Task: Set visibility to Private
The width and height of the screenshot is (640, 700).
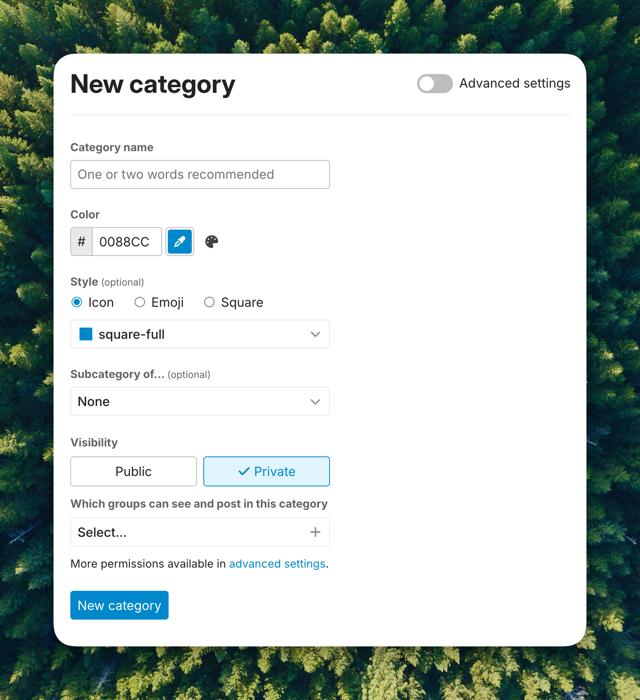Action: [266, 472]
